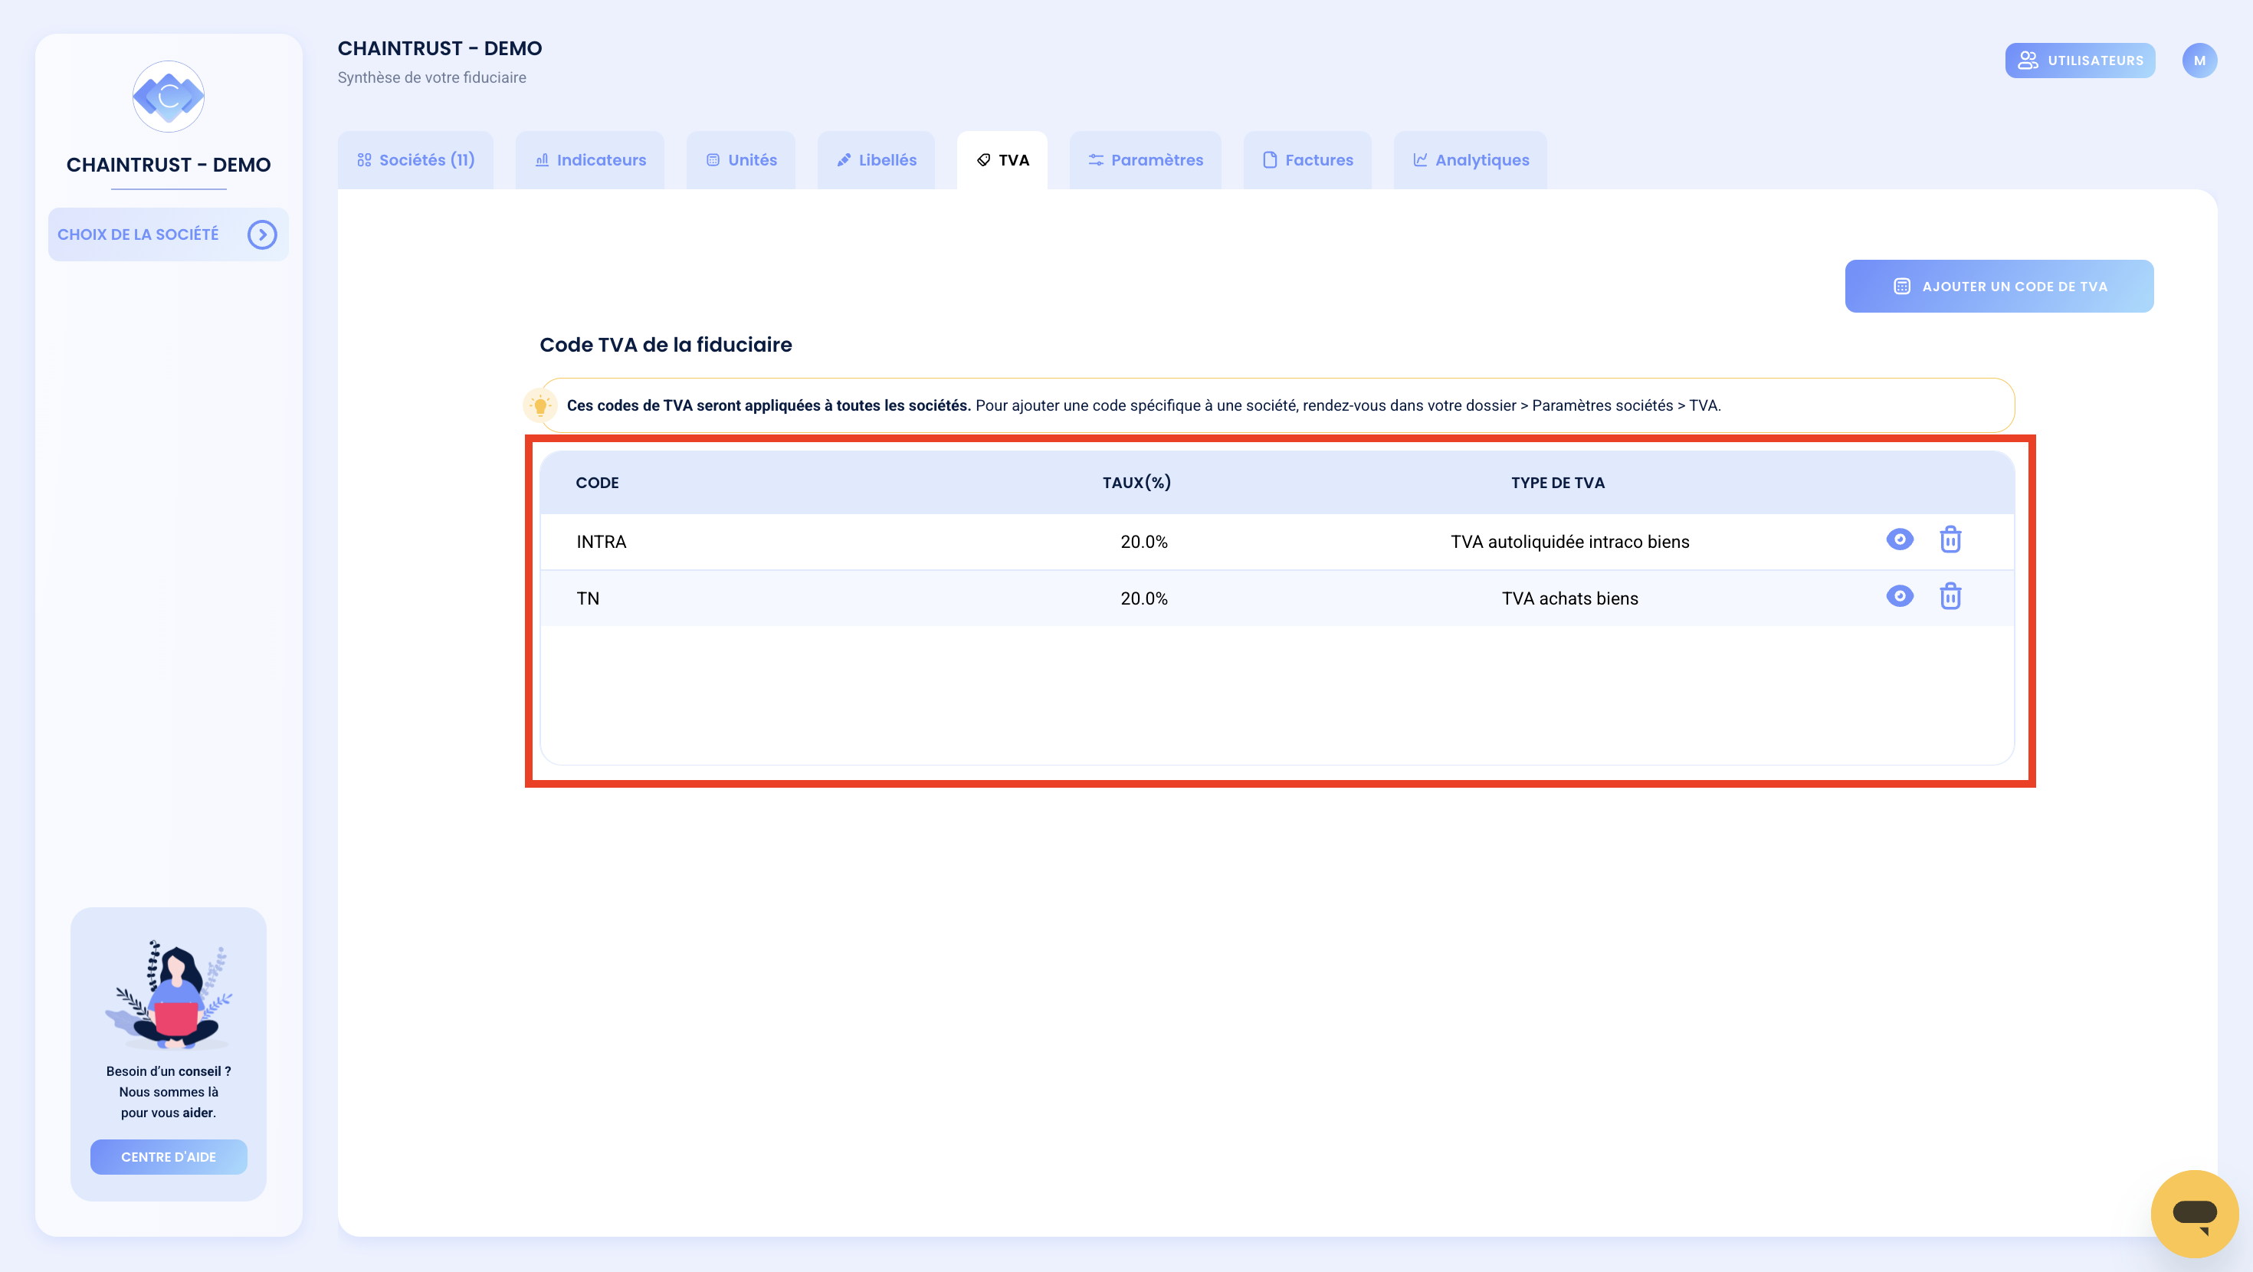Click the Centre d'aide button

point(168,1156)
